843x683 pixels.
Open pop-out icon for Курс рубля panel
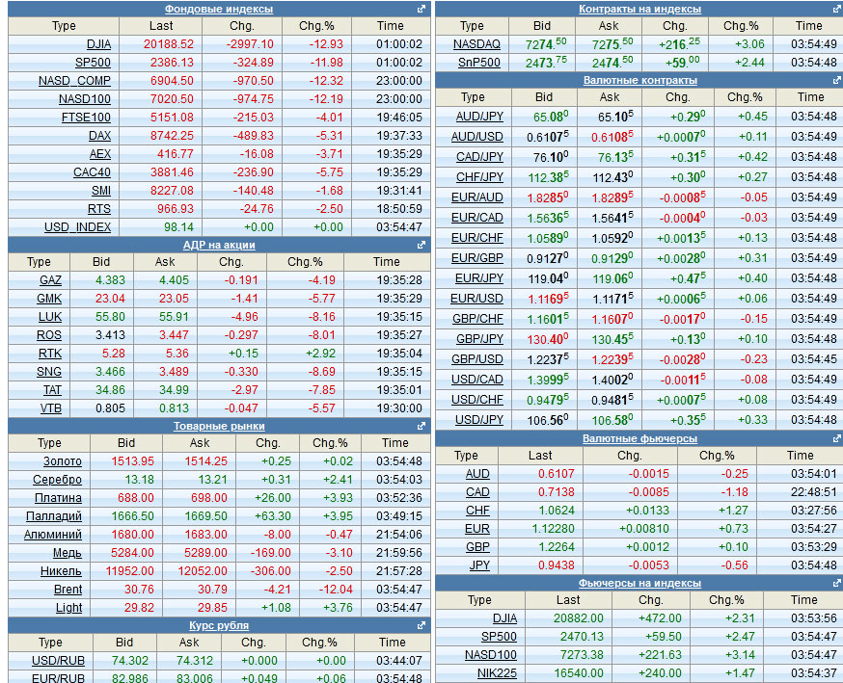[x=421, y=625]
